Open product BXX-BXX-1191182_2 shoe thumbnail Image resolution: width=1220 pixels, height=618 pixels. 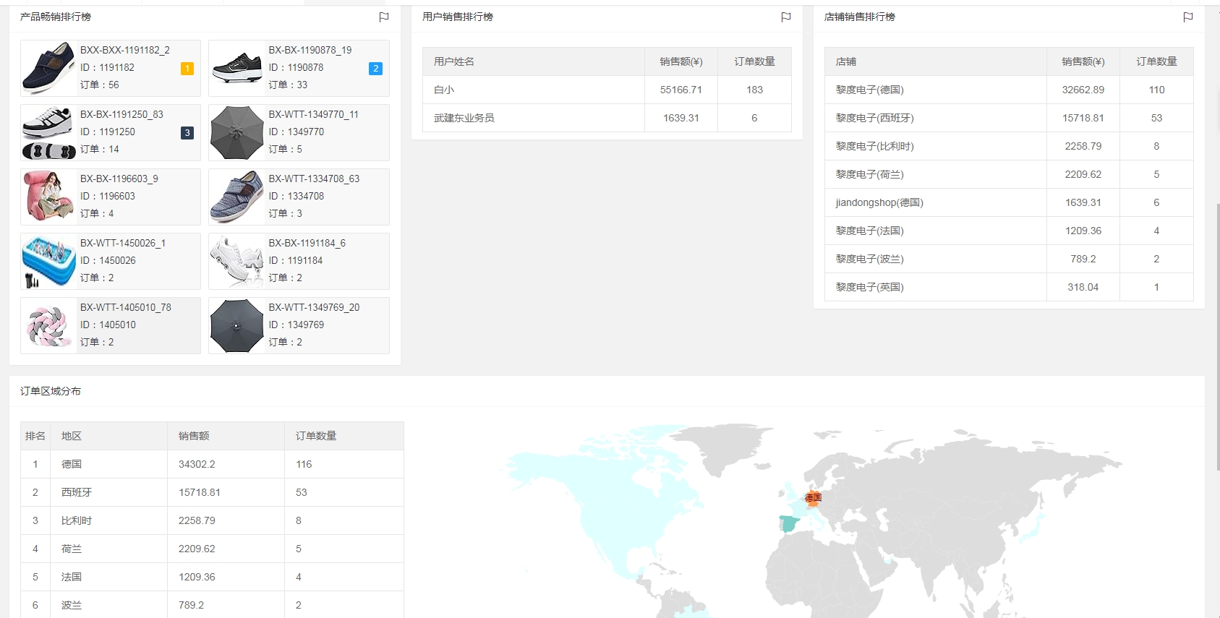[48, 68]
